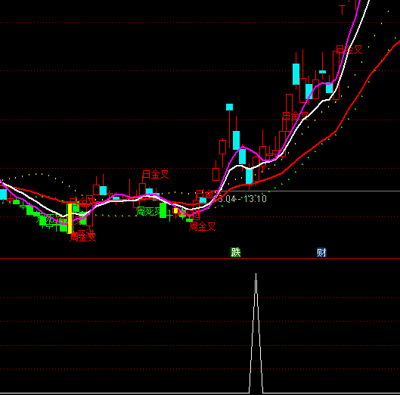Select the 周死叉 green signal label
Screen dimensions: 400x395
pos(149,211)
